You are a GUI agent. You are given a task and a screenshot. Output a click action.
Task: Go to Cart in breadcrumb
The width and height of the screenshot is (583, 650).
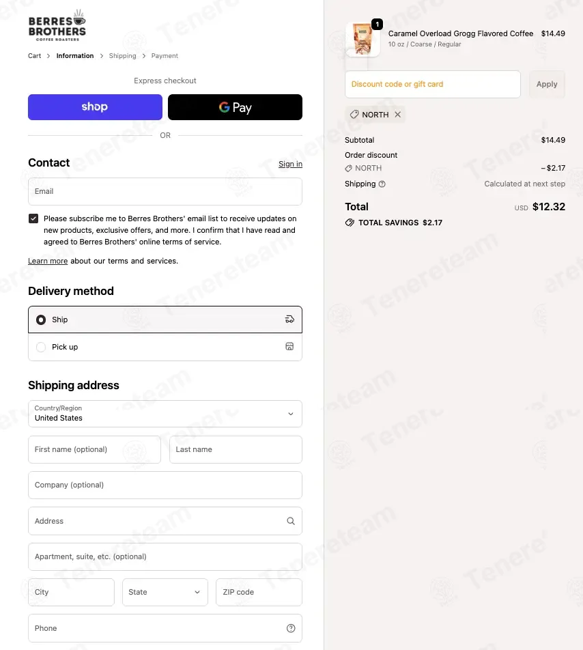click(34, 56)
